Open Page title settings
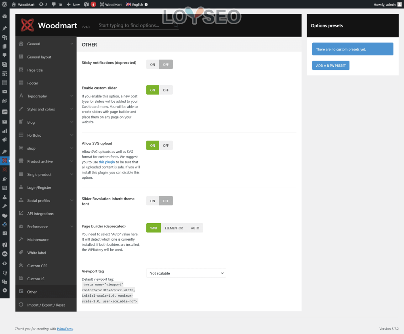 tap(46, 70)
